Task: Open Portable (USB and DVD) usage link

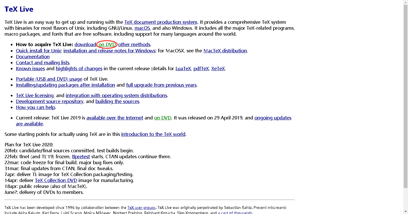Action: pos(49,79)
